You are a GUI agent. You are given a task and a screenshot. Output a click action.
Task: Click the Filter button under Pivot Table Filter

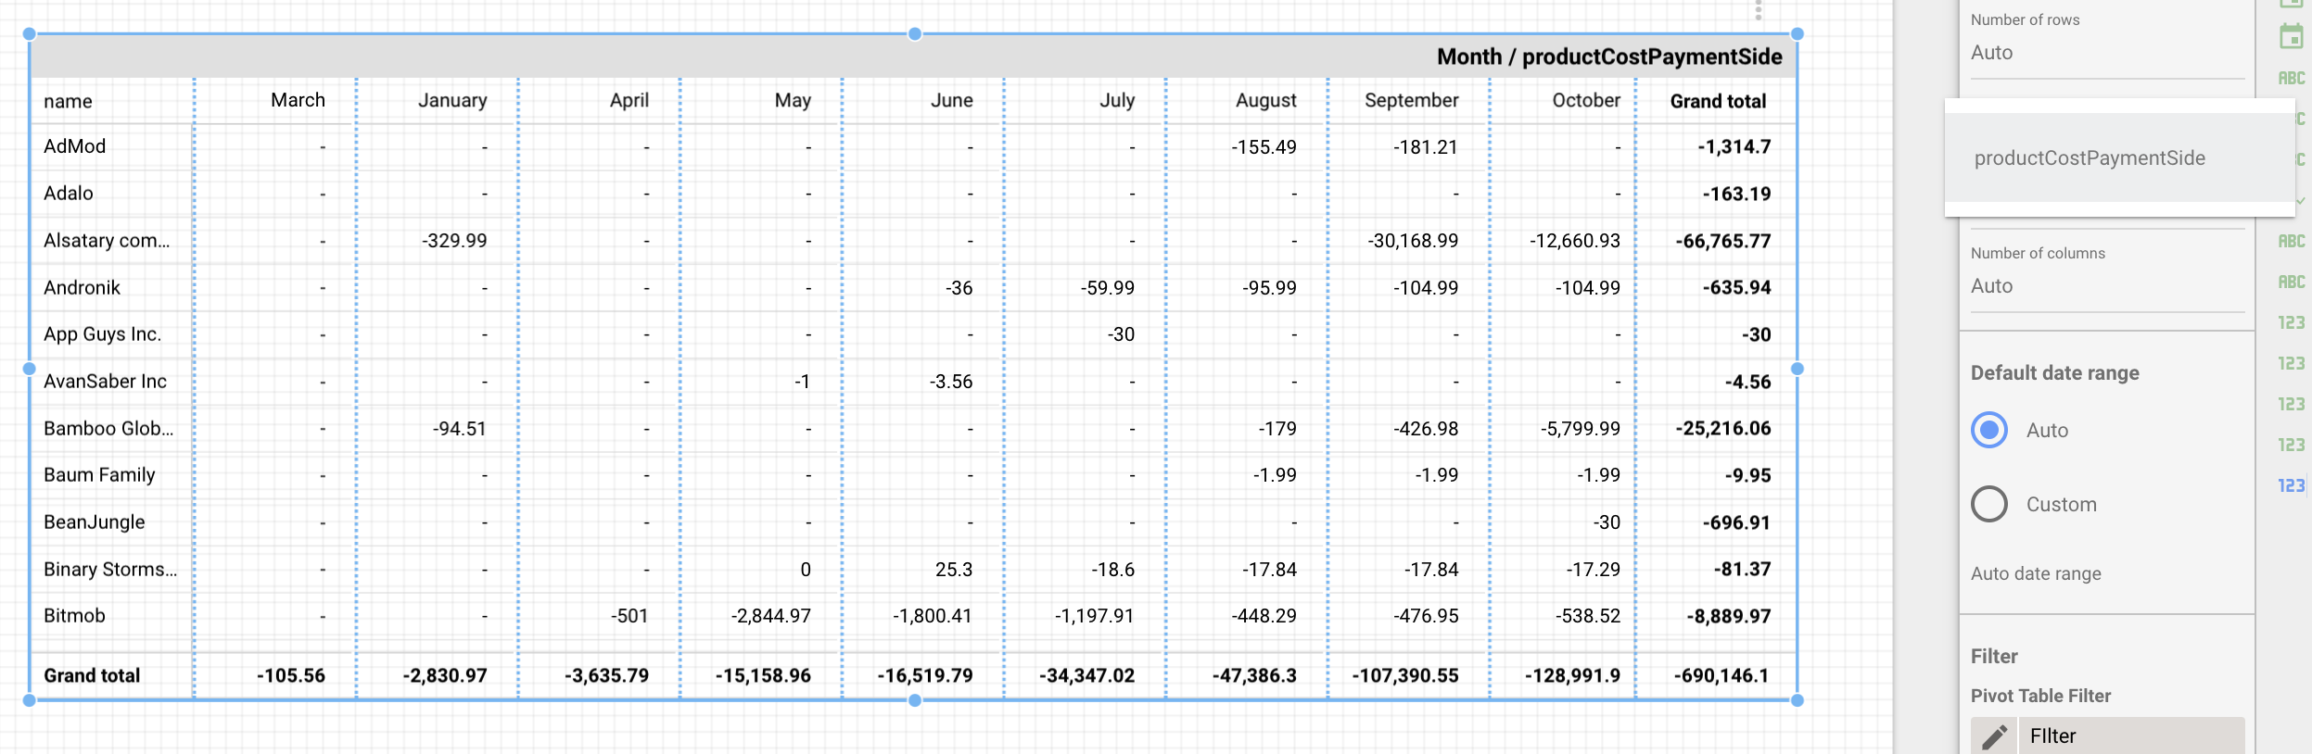point(2108,736)
